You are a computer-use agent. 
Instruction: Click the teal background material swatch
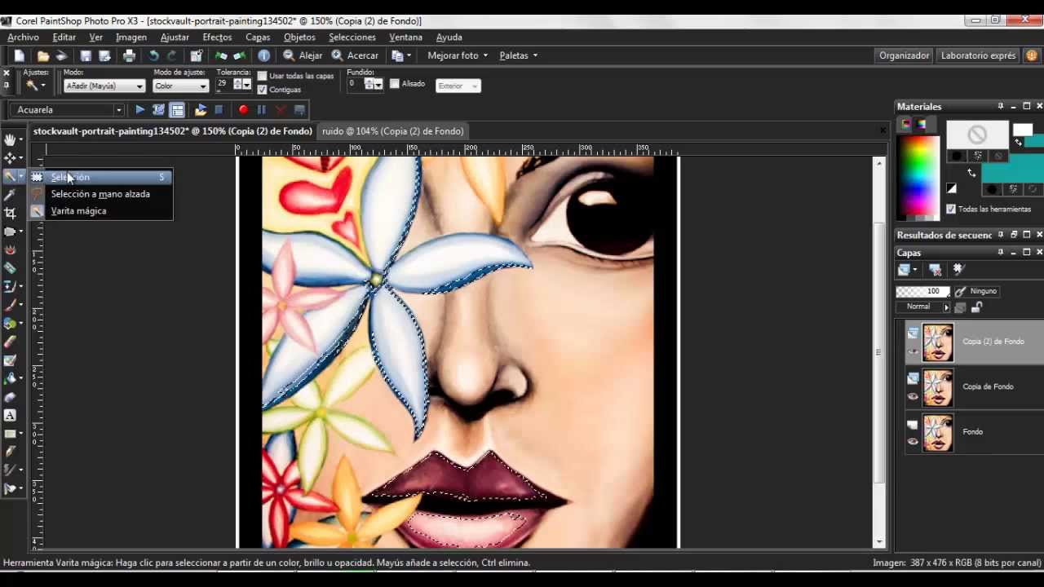(1012, 166)
